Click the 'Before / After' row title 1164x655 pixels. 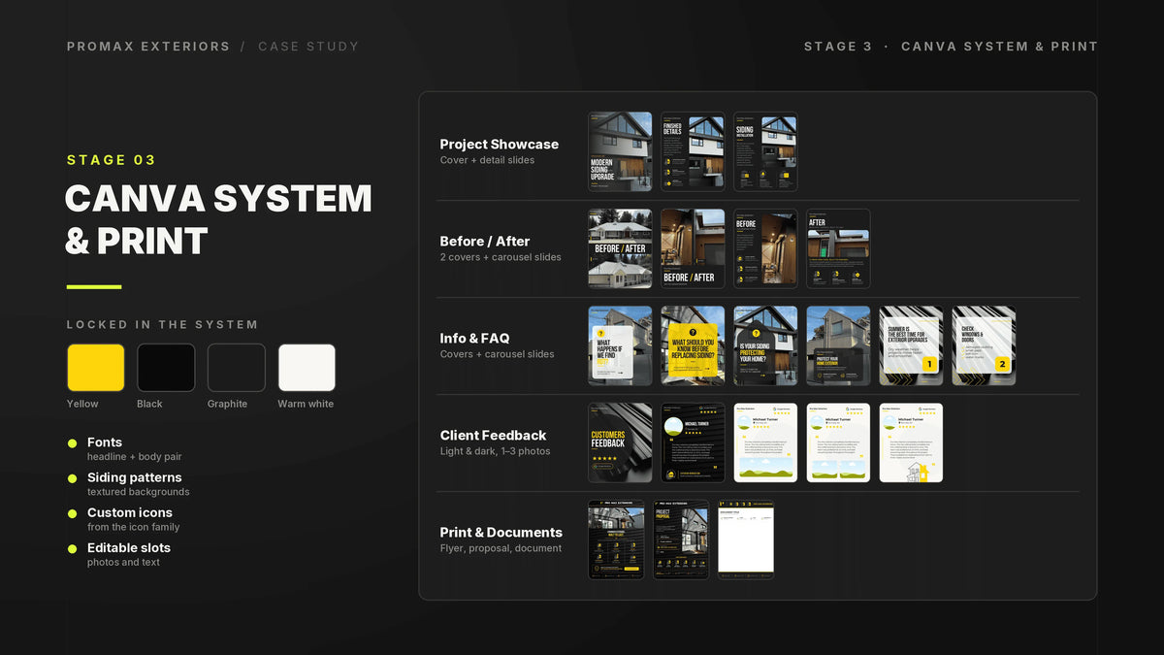[x=485, y=241]
